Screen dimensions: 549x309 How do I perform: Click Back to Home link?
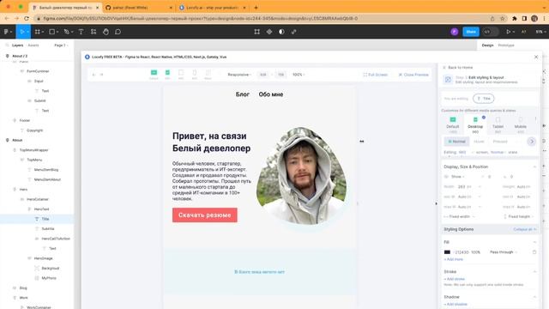[457, 67]
